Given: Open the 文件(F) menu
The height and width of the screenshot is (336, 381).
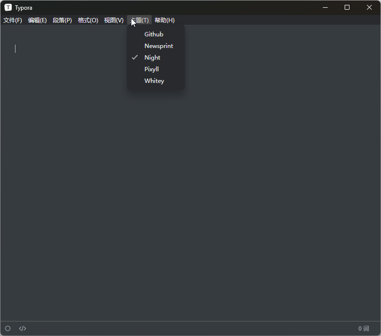Looking at the screenshot, I should tap(13, 20).
